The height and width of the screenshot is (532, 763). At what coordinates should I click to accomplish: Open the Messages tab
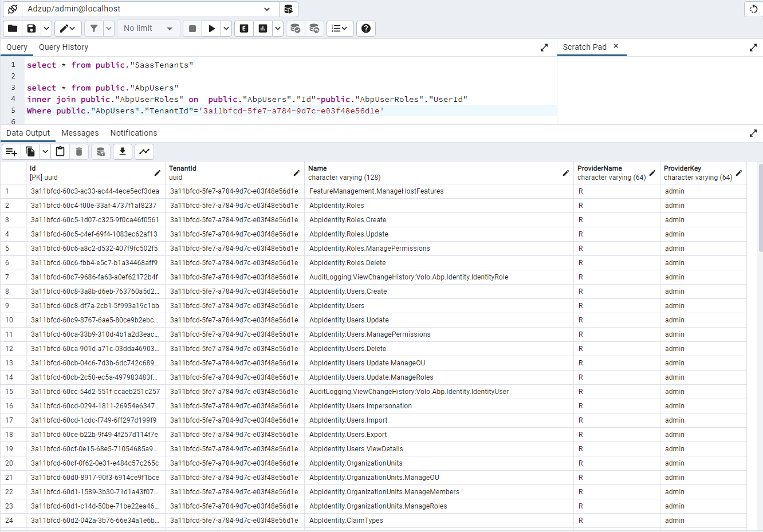pyautogui.click(x=80, y=133)
